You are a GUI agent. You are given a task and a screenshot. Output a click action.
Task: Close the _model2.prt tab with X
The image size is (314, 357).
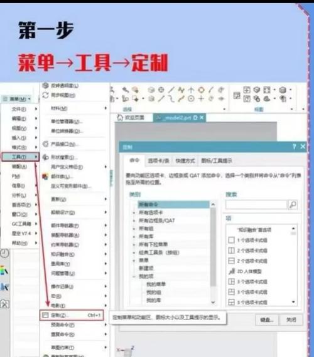(202, 118)
